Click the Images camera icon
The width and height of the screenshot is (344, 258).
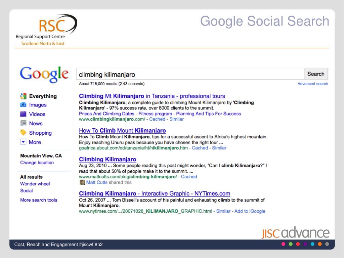pyautogui.click(x=23, y=105)
